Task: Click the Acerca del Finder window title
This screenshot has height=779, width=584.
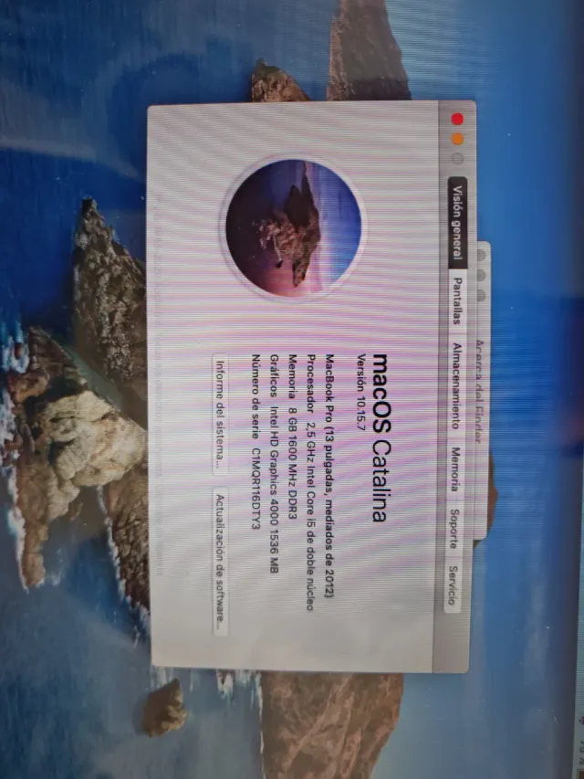Action: [479, 392]
